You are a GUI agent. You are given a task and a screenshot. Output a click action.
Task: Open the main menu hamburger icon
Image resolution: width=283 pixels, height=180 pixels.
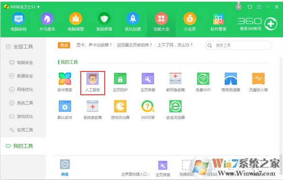tap(259, 7)
